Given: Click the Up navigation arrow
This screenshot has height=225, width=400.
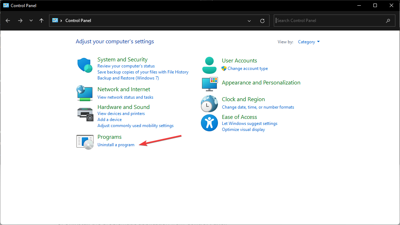Looking at the screenshot, I should pos(41,21).
